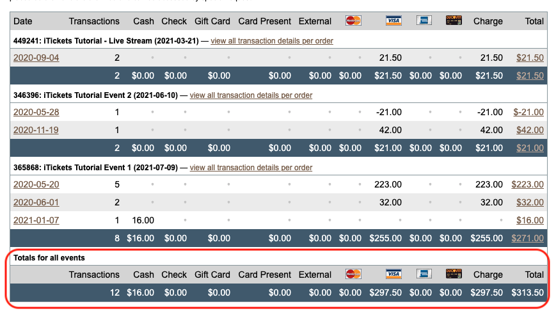Click the $32.00 total link
The width and height of the screenshot is (556, 320).
point(530,203)
